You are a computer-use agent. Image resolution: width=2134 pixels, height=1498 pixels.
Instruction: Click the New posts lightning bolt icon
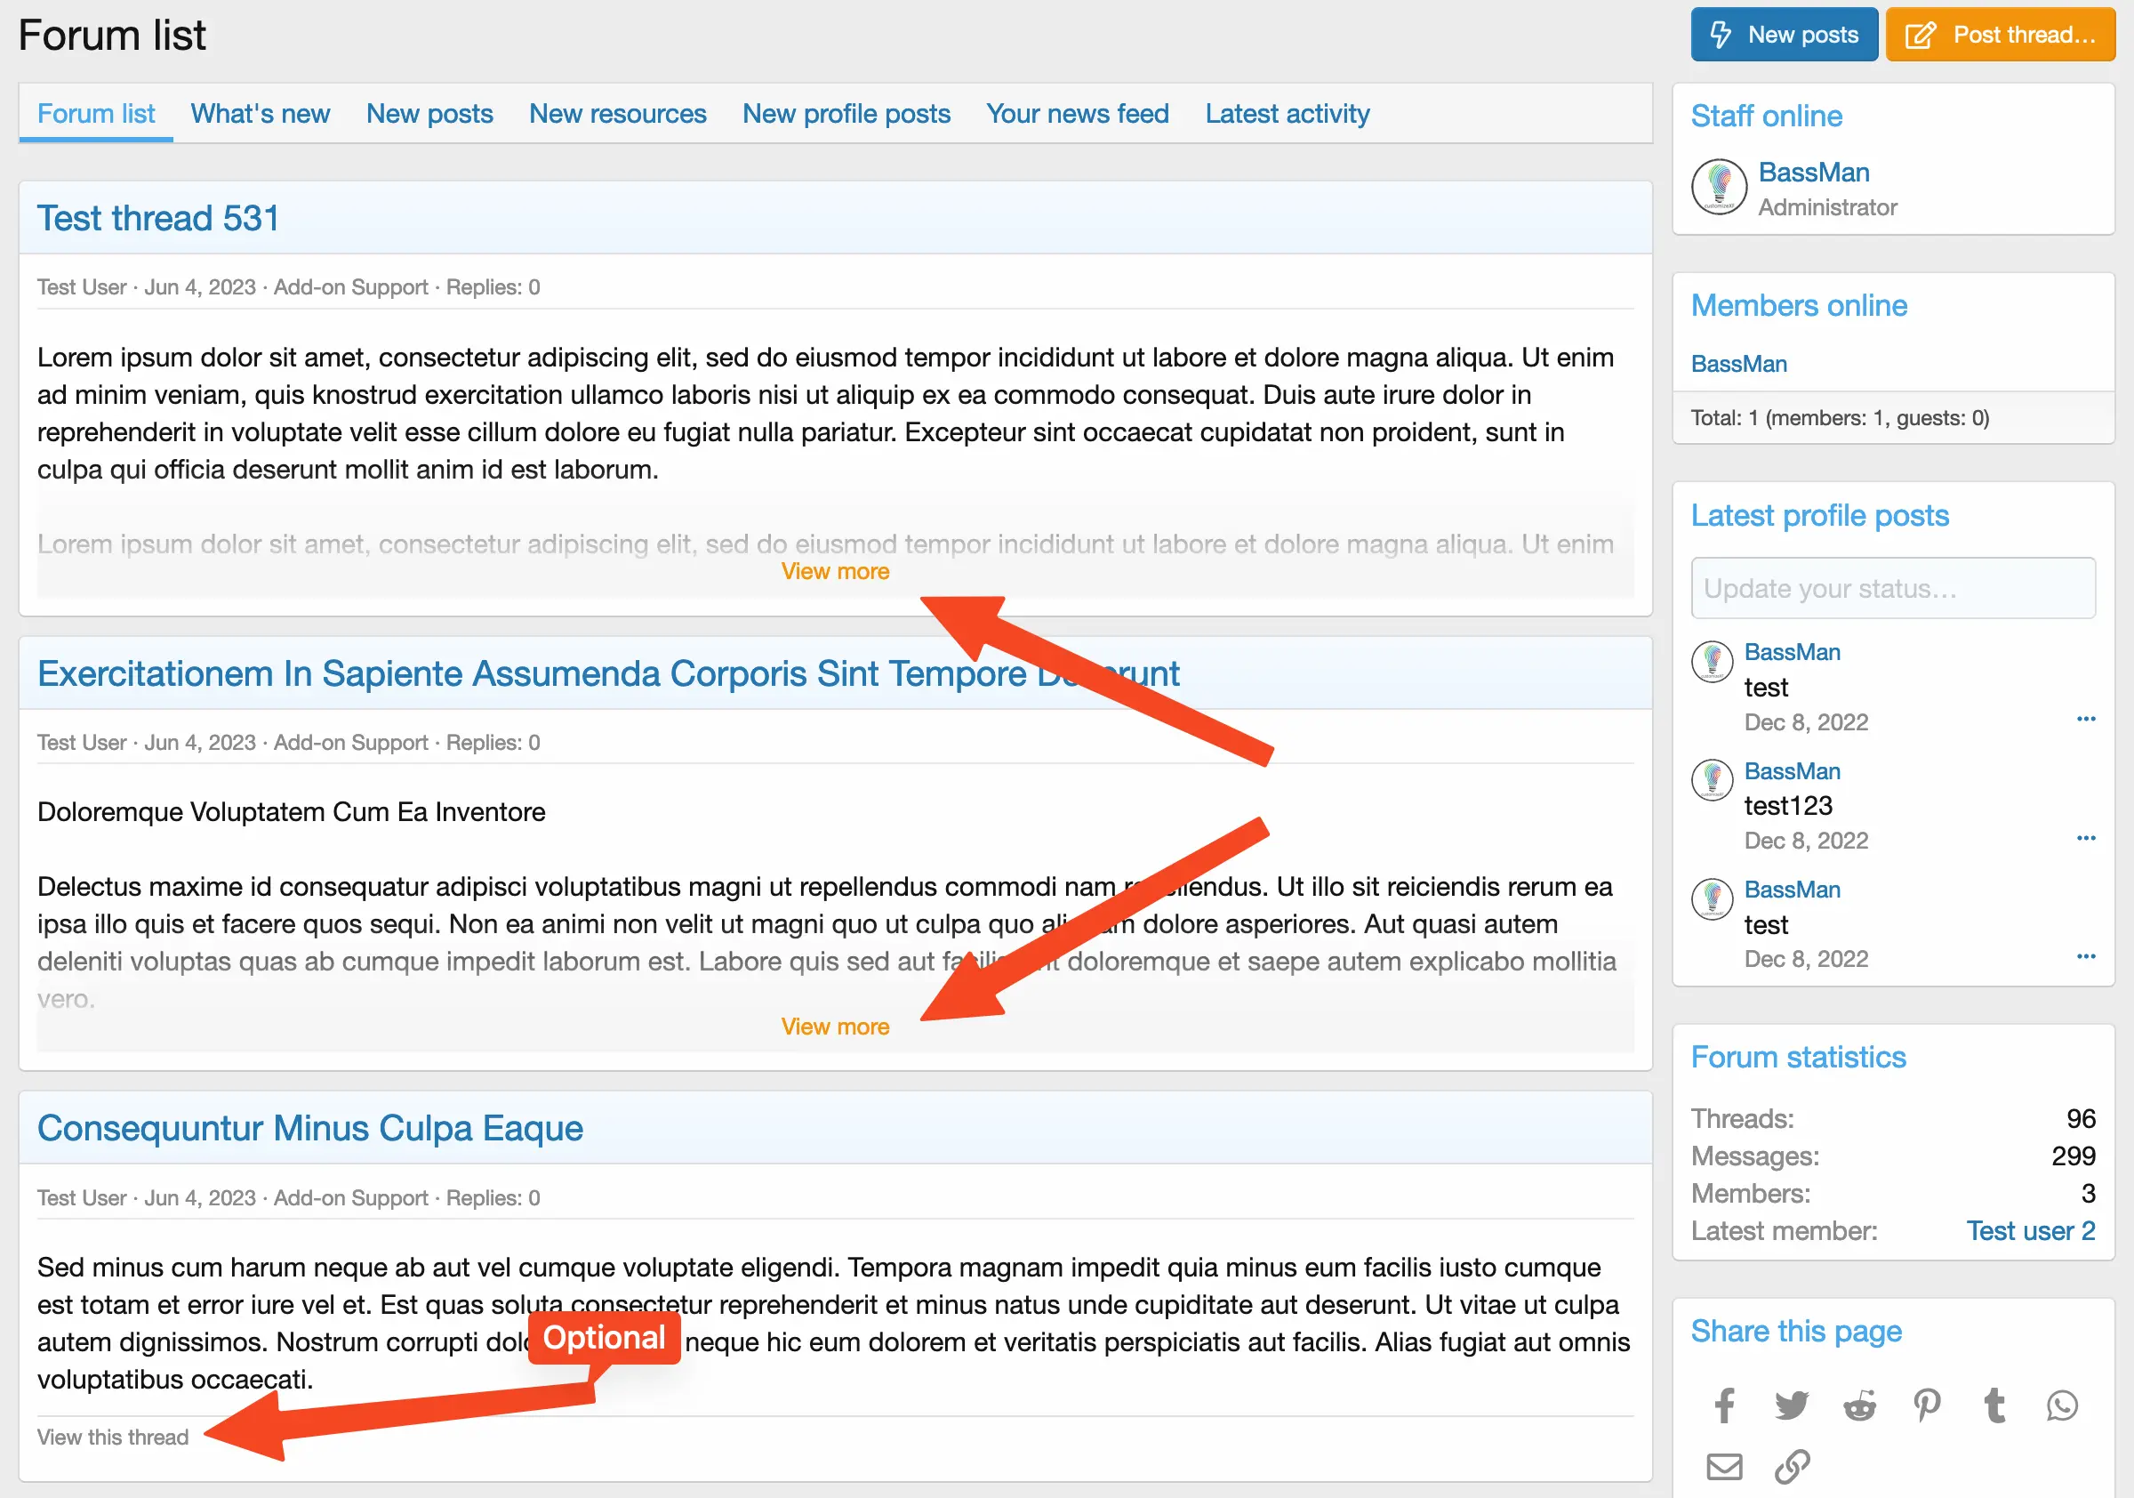(x=1722, y=34)
